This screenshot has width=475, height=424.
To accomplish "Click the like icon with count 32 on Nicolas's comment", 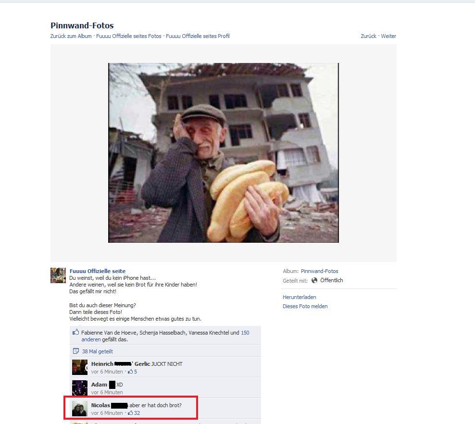I will point(130,413).
